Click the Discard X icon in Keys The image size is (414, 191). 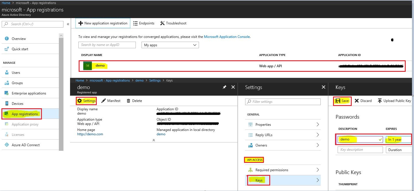pyautogui.click(x=357, y=101)
